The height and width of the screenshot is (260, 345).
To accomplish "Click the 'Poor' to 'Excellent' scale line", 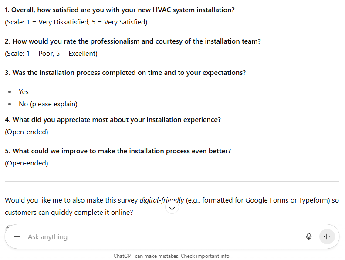I will pyautogui.click(x=51, y=54).
